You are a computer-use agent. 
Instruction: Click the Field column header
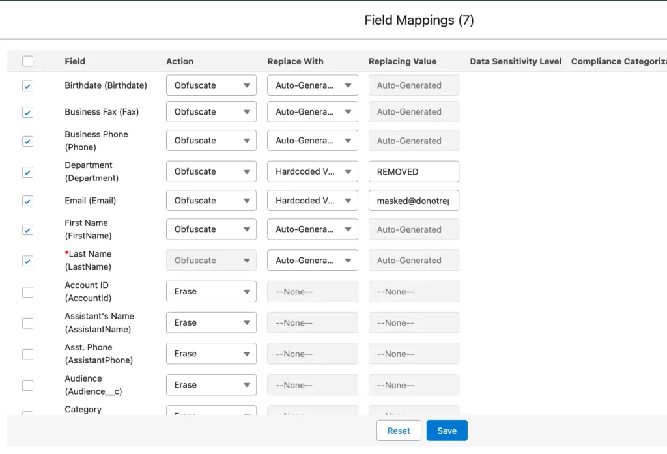[75, 61]
